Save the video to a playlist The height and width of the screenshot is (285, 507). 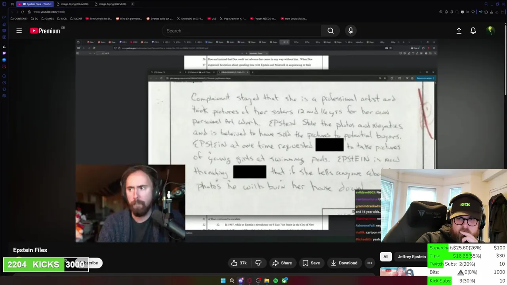coord(311,263)
